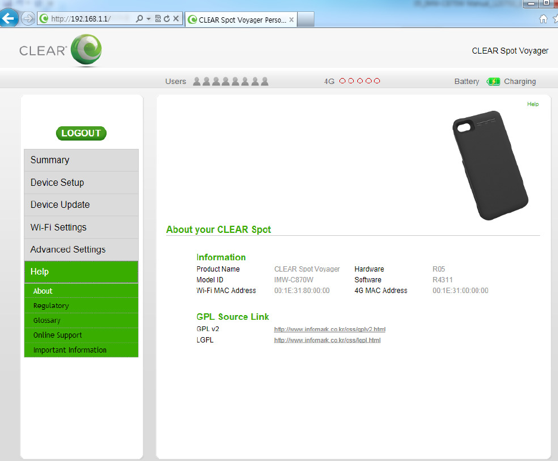Click the Hardware version R05

click(439, 269)
